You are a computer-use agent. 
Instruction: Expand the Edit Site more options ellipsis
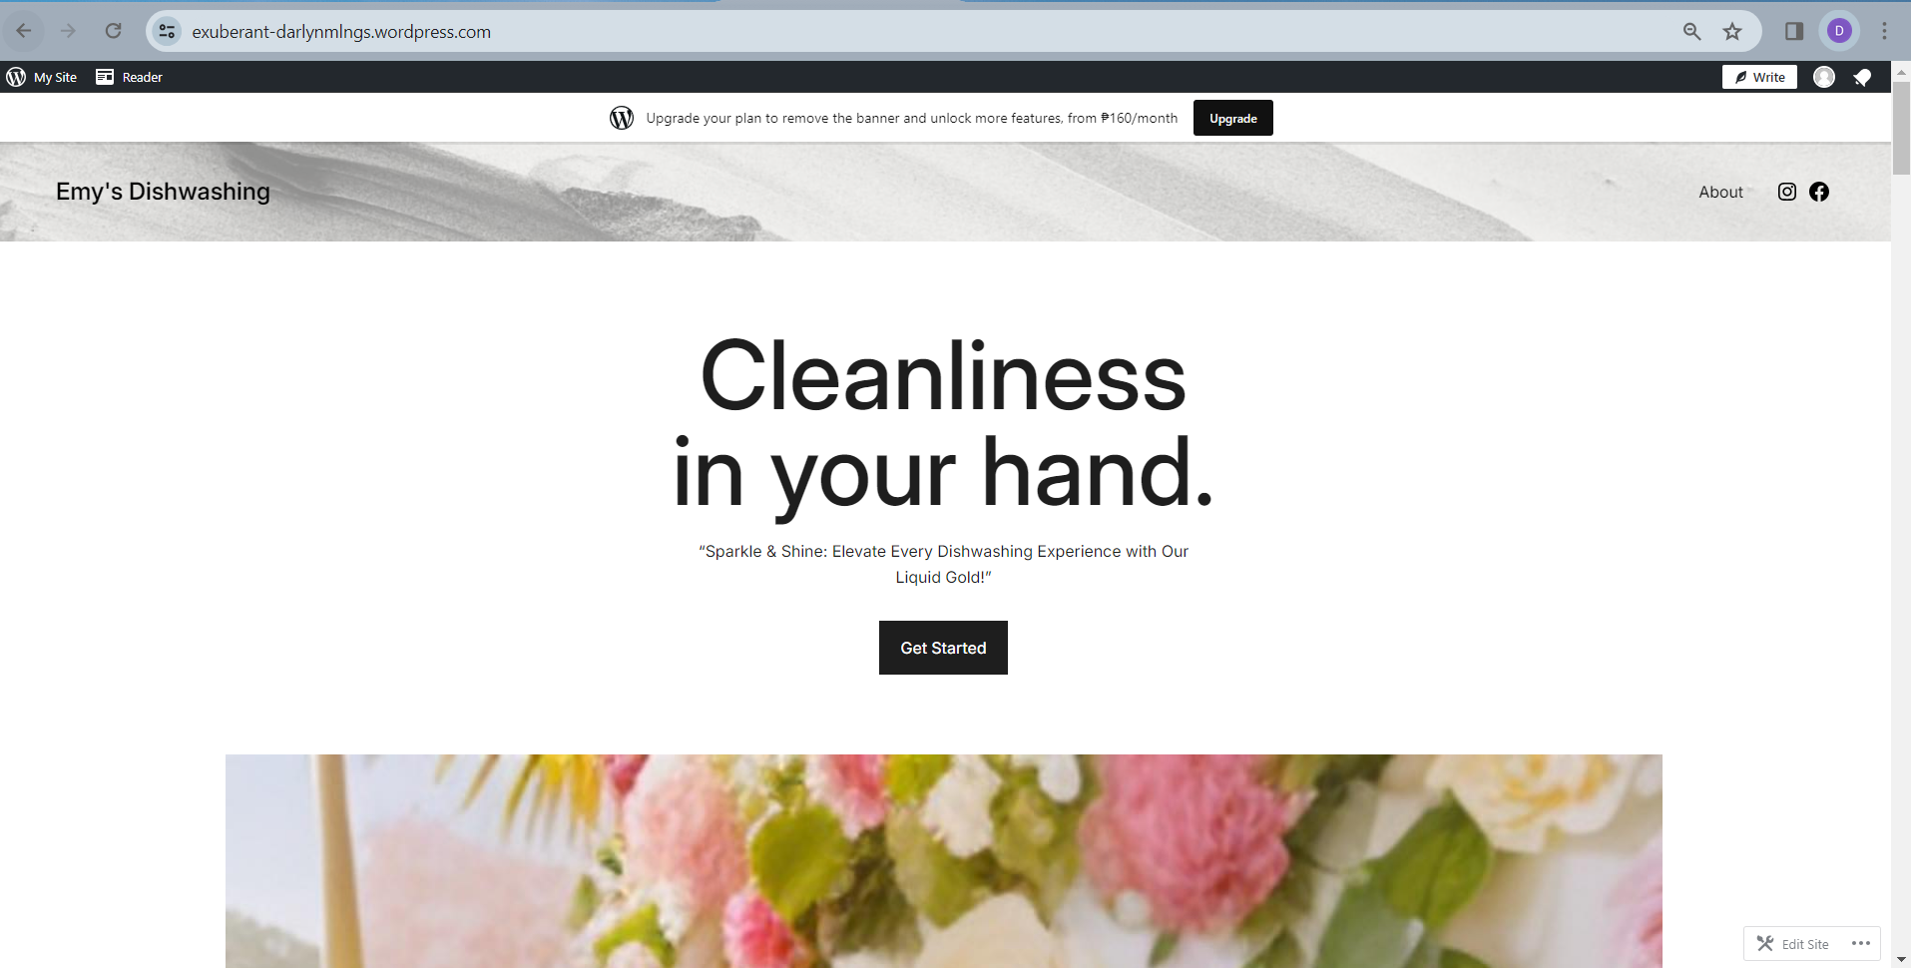[1860, 943]
